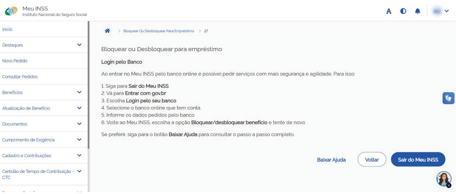Click the blurred user avatar
The image size is (456, 194).
[437, 11]
